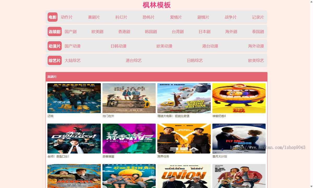Go to 海外剧 series
The height and width of the screenshot is (188, 313).
tap(231, 32)
